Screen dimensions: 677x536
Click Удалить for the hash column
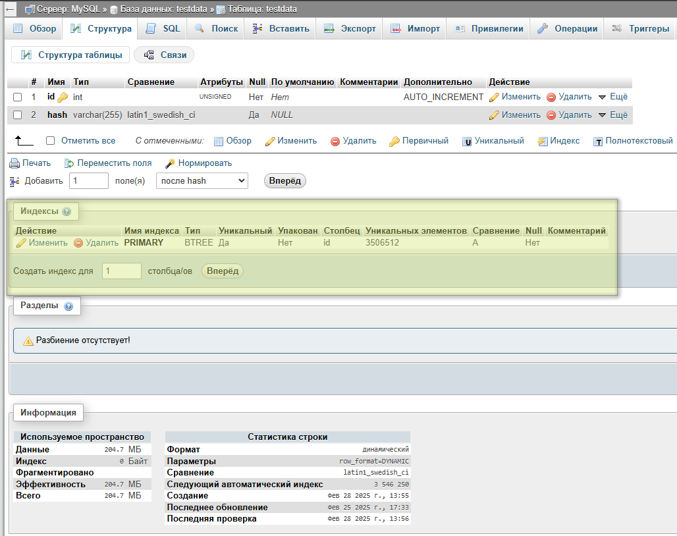[x=569, y=115]
